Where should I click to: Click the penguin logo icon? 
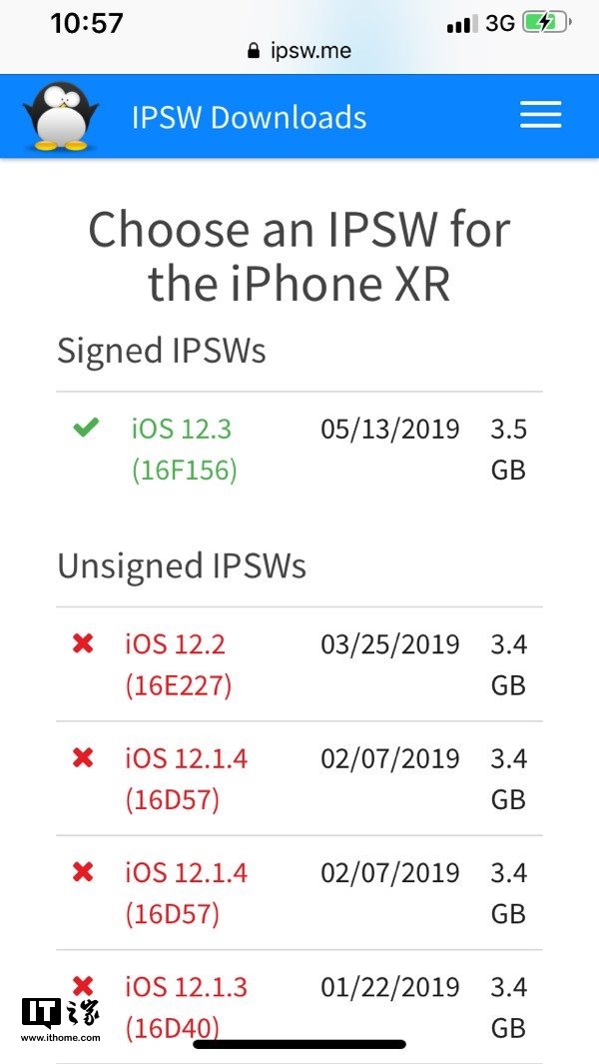click(61, 116)
